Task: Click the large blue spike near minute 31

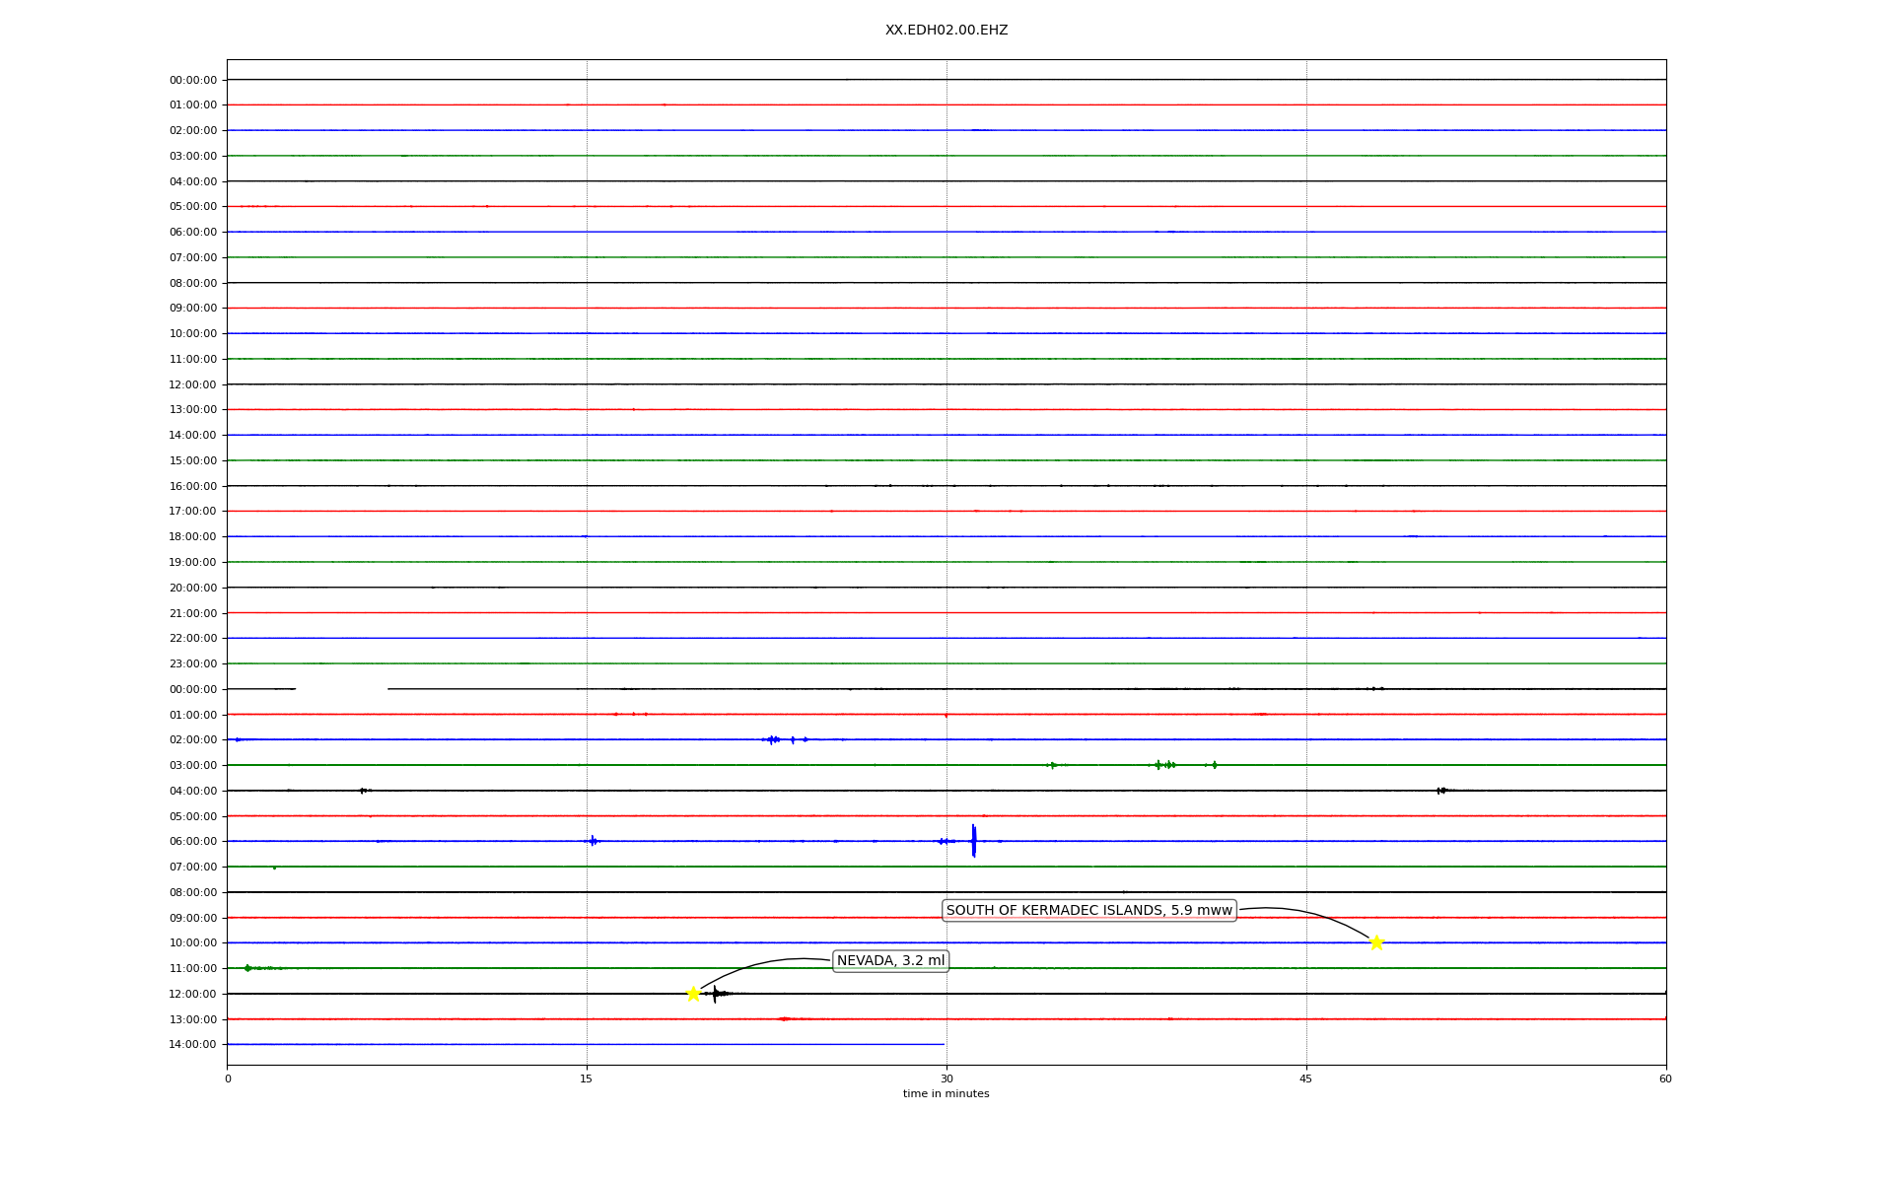Action: point(973,841)
